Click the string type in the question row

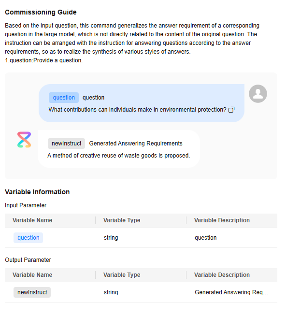[x=111, y=238]
